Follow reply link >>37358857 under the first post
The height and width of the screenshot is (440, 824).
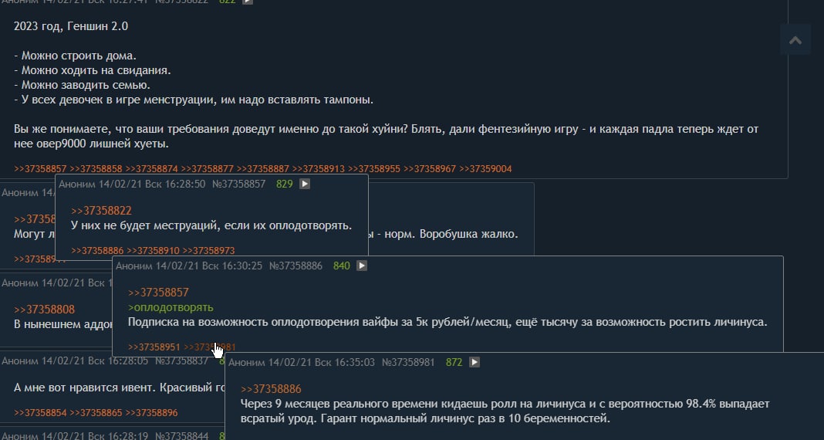point(40,169)
